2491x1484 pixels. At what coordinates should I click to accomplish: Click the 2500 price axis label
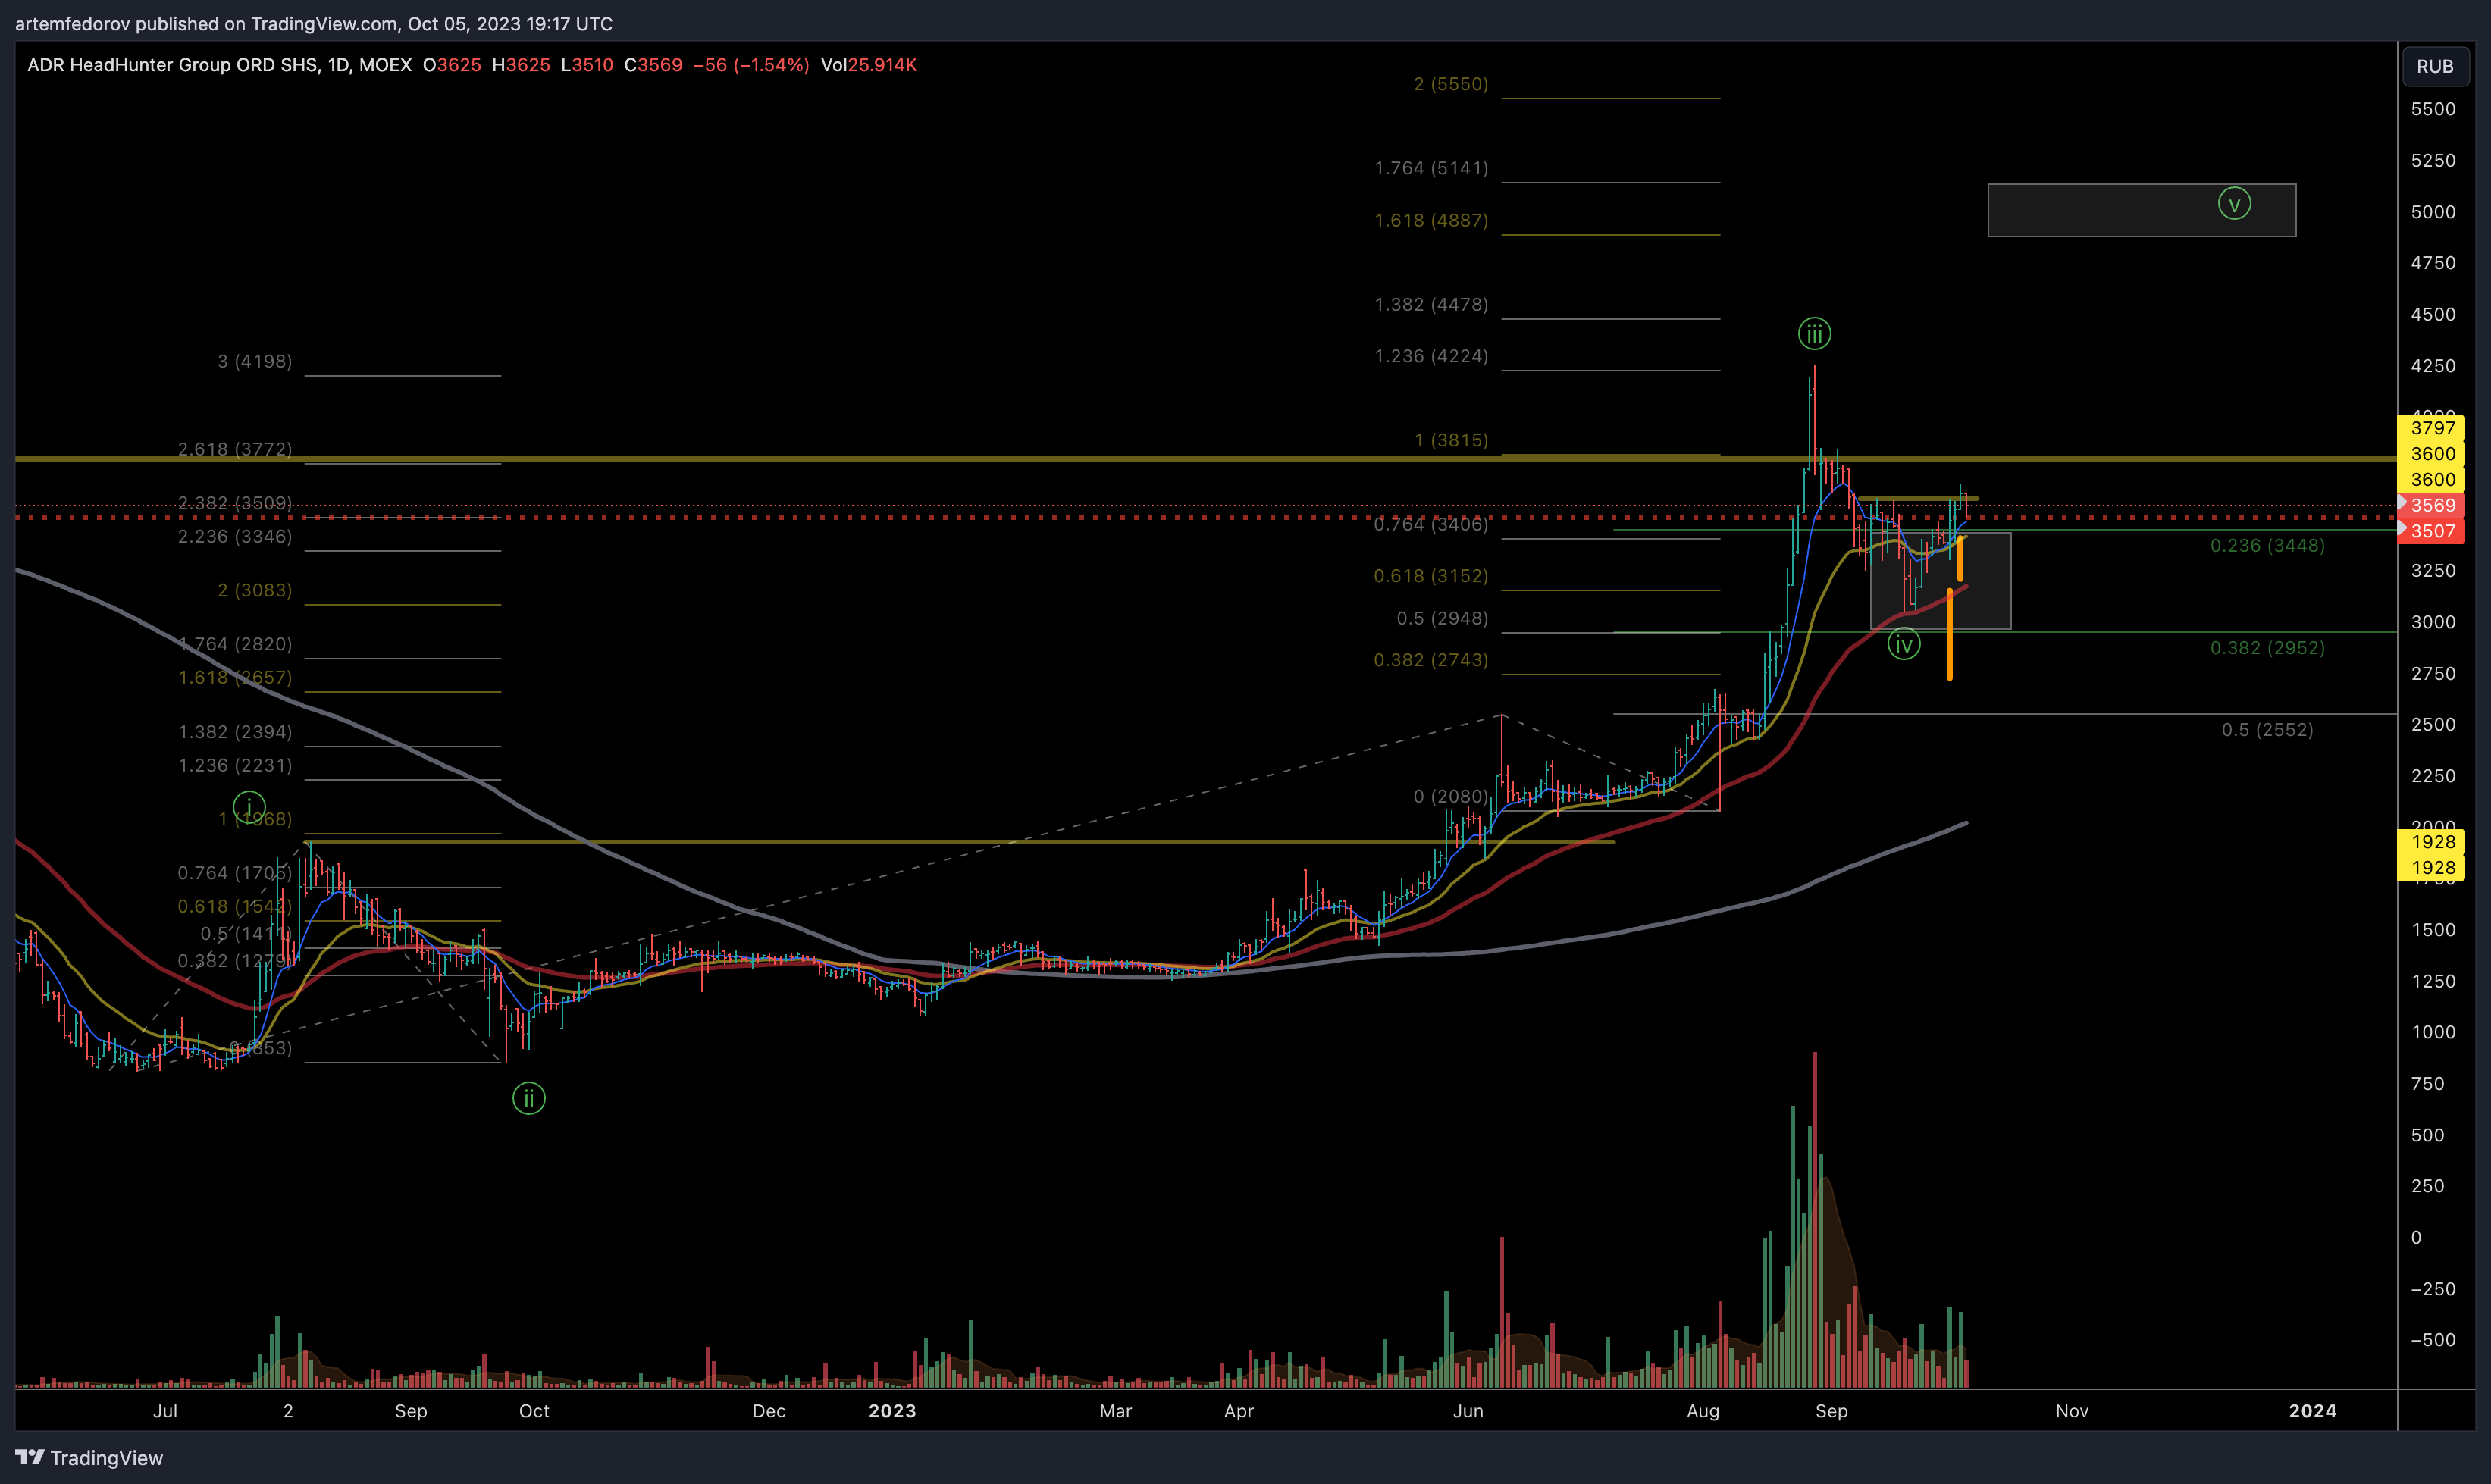pos(2432,724)
